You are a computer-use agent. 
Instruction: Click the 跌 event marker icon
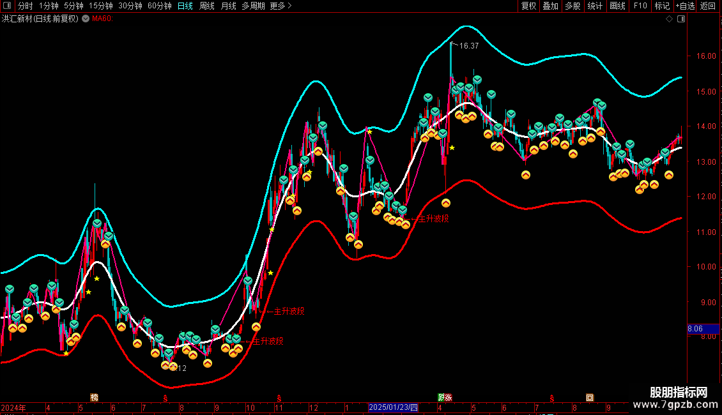(441, 397)
